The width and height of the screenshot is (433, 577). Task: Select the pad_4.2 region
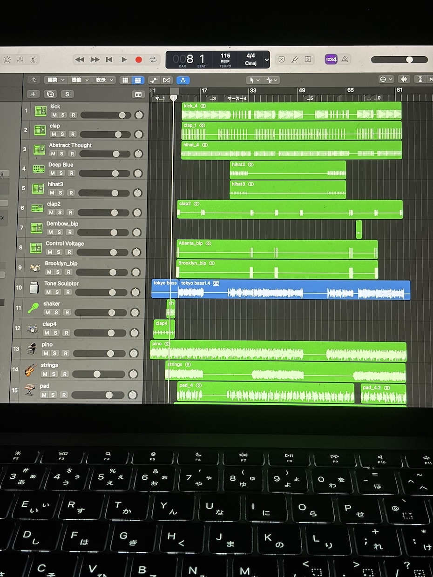383,393
